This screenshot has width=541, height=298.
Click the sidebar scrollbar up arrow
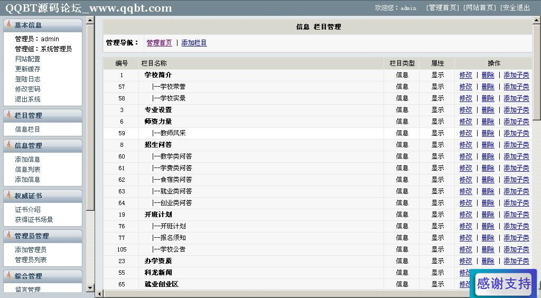coord(90,21)
